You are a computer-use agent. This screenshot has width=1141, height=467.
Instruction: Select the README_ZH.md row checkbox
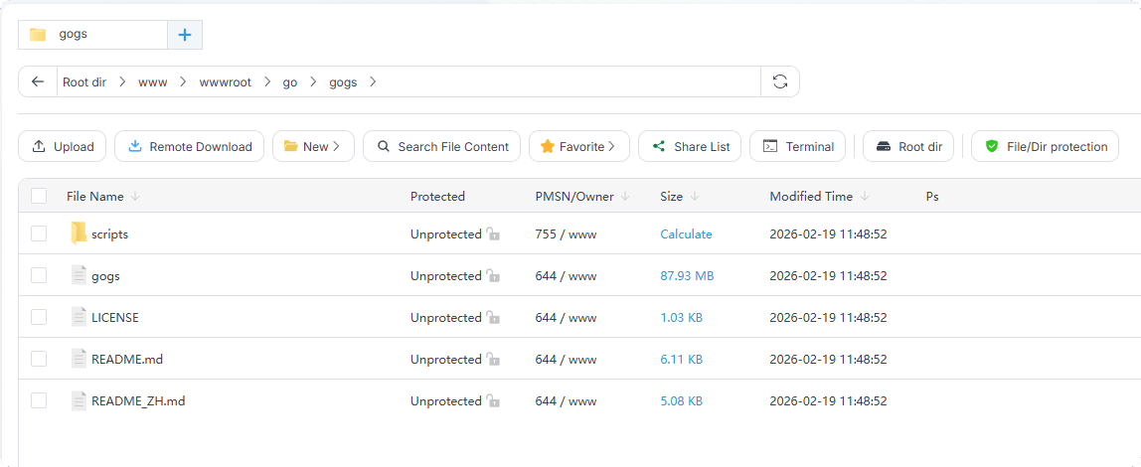[39, 401]
